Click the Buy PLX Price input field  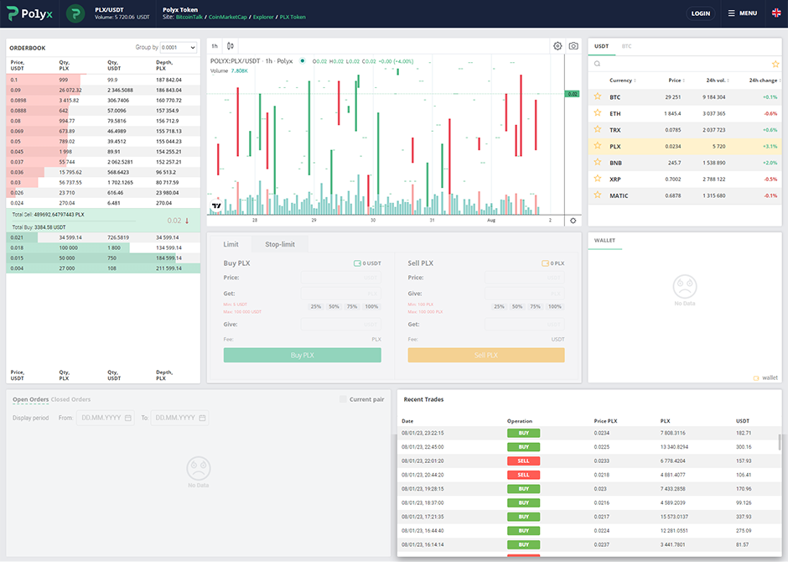340,278
